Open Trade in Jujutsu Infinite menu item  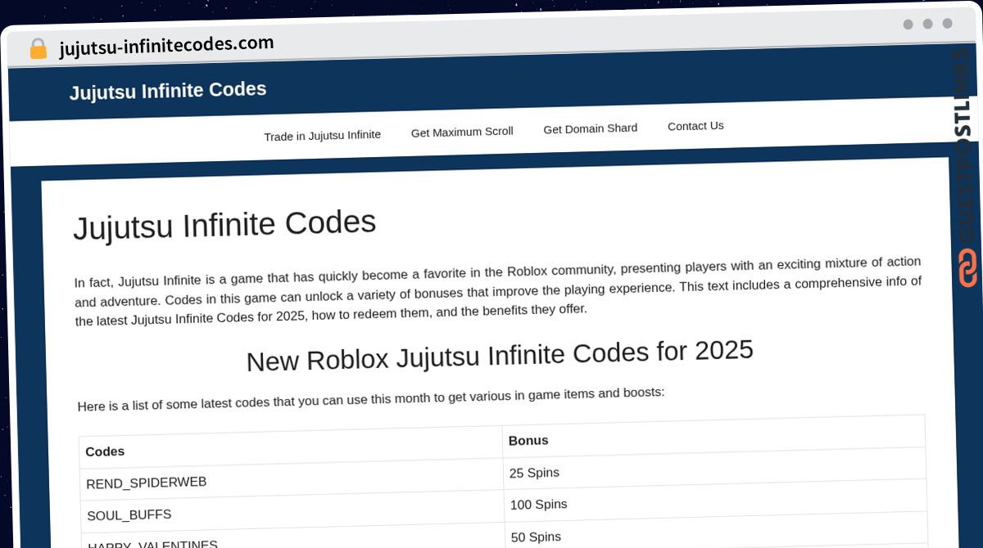(x=322, y=135)
